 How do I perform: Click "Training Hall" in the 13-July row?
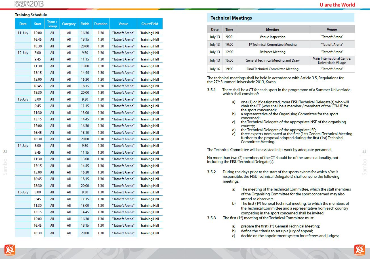150,99
